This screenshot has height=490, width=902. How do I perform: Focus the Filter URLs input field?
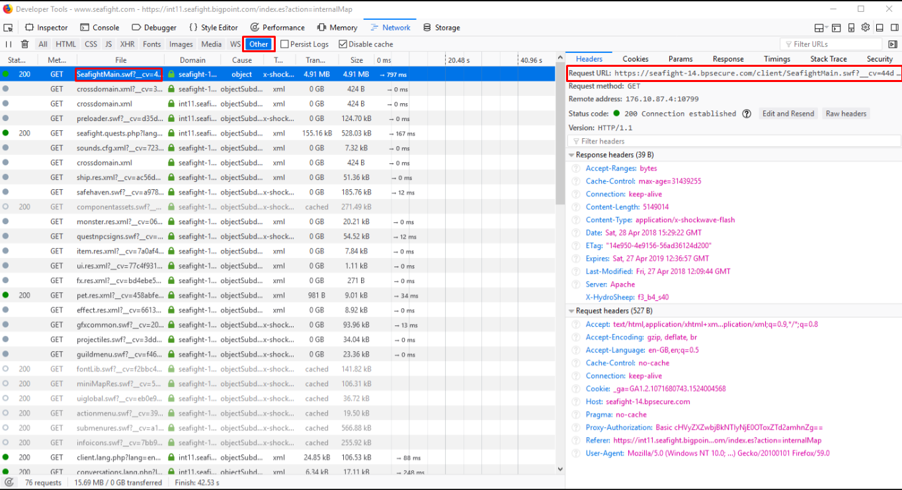[831, 44]
